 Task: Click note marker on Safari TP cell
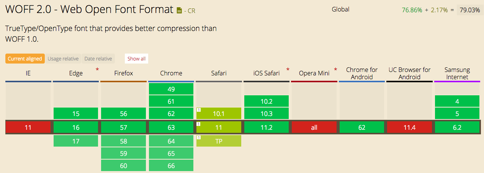pos(199,137)
